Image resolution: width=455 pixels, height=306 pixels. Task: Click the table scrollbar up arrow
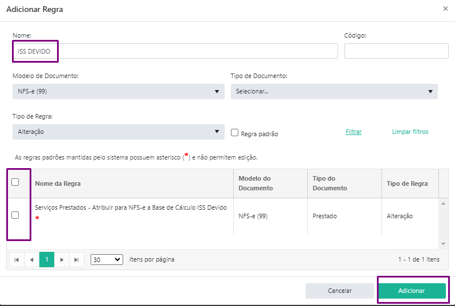(x=443, y=203)
